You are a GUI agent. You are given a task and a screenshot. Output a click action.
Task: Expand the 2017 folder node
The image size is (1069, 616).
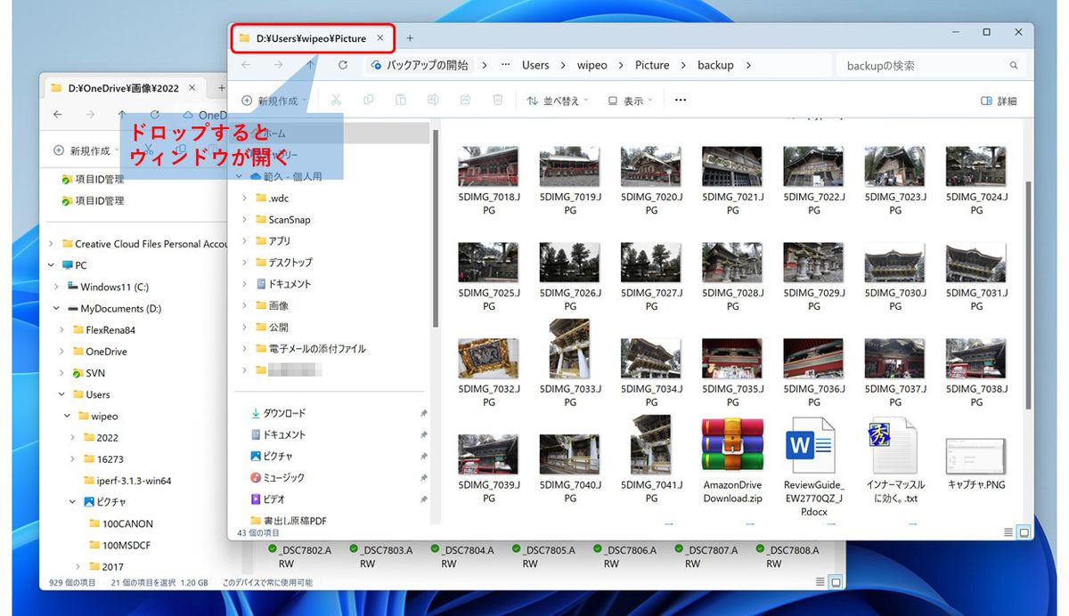point(78,566)
